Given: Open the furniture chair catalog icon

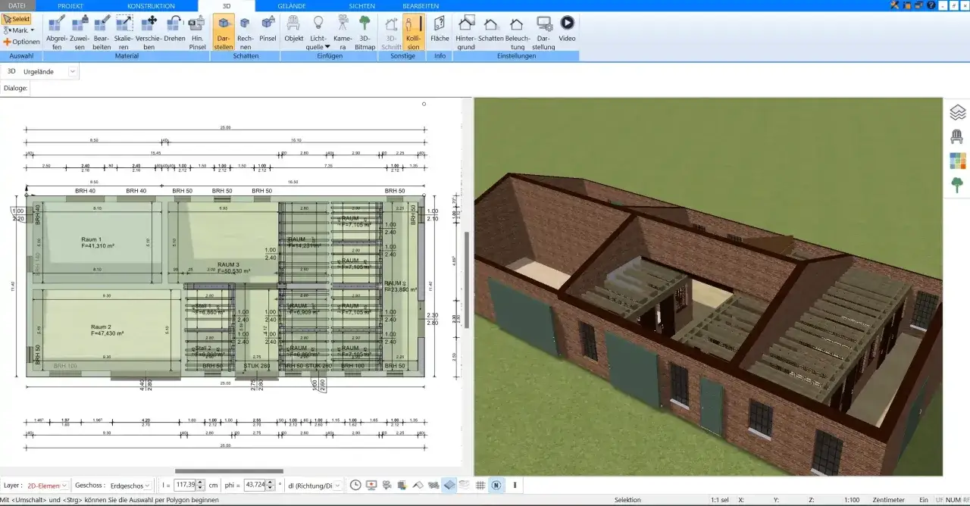Looking at the screenshot, I should tap(957, 136).
